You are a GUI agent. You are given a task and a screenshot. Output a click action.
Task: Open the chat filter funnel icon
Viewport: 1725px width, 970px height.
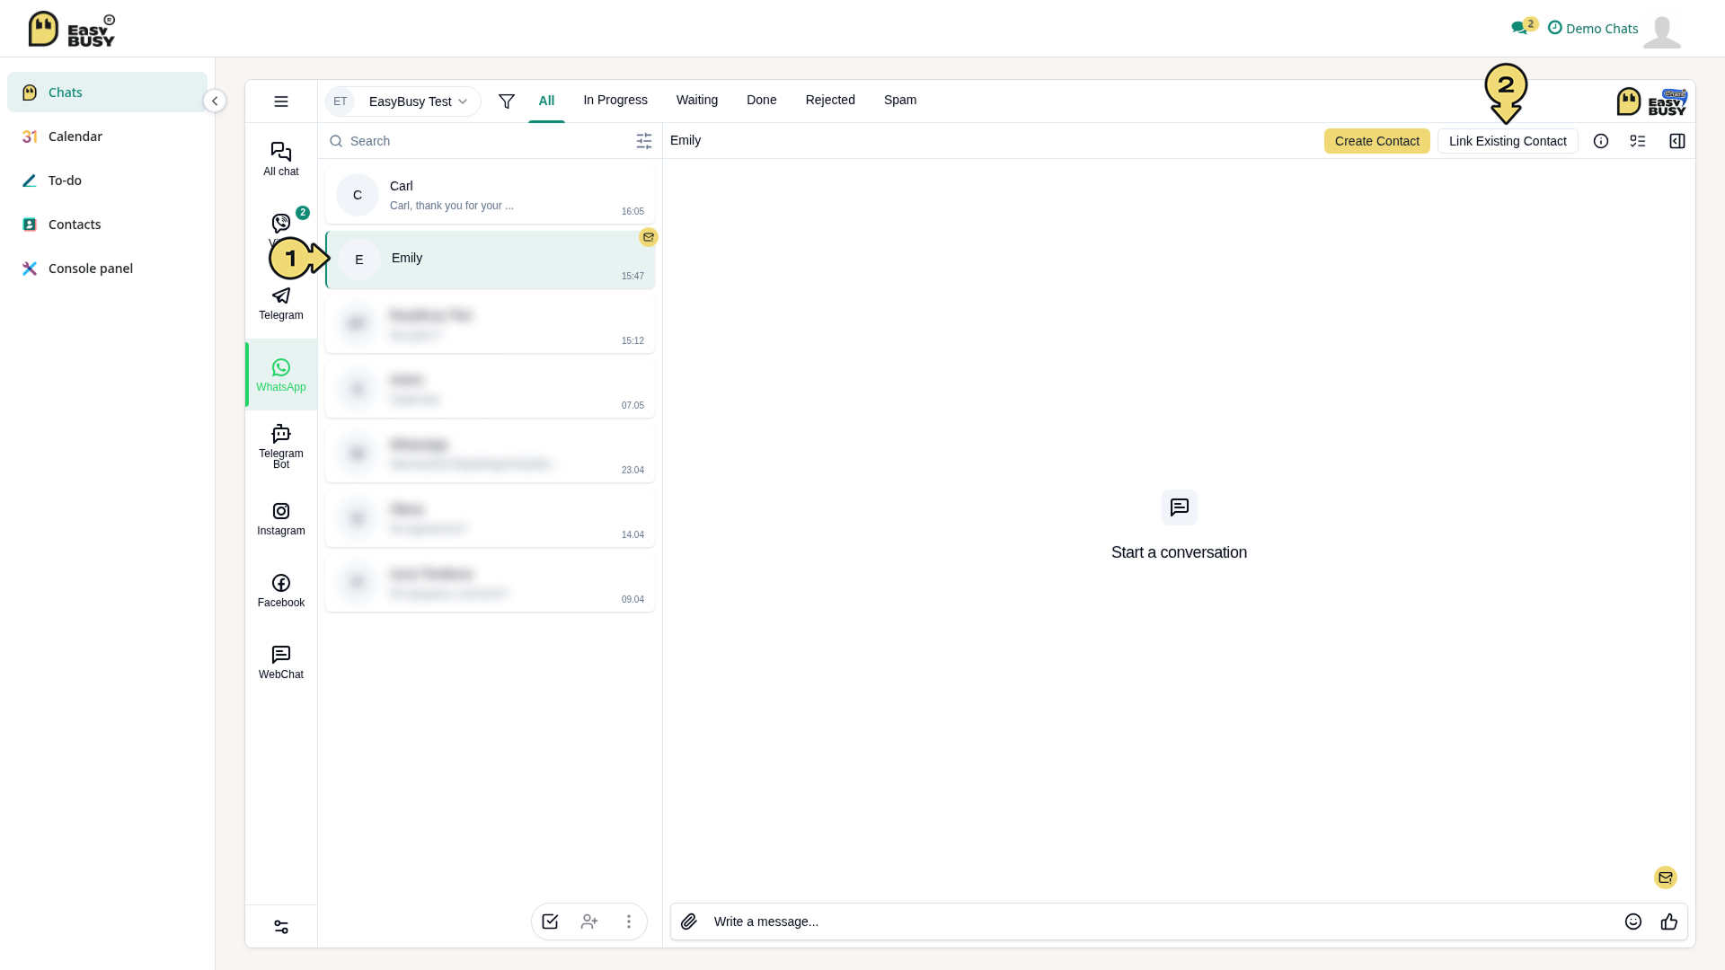(507, 101)
